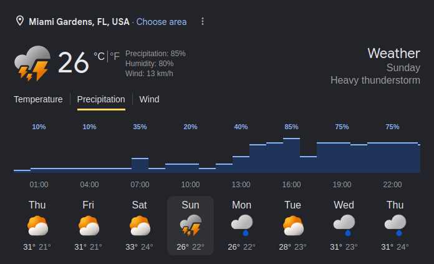Select Saturday's partly cloudy forecast icon

pyautogui.click(x=140, y=225)
